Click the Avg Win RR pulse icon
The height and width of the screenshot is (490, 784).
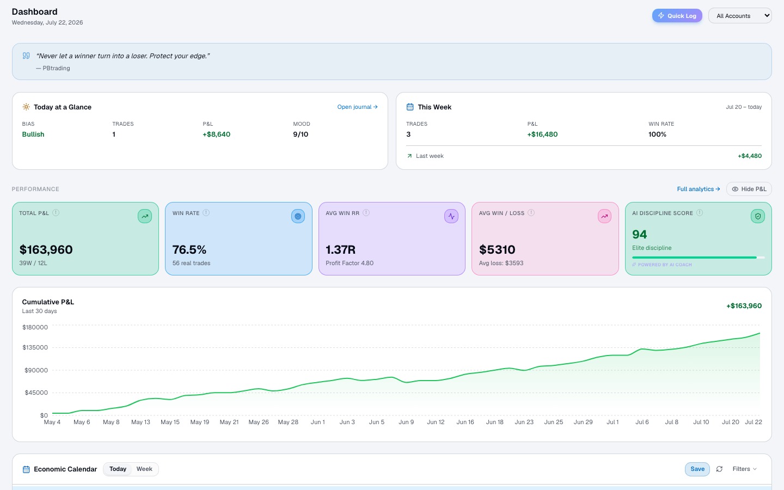click(x=451, y=216)
